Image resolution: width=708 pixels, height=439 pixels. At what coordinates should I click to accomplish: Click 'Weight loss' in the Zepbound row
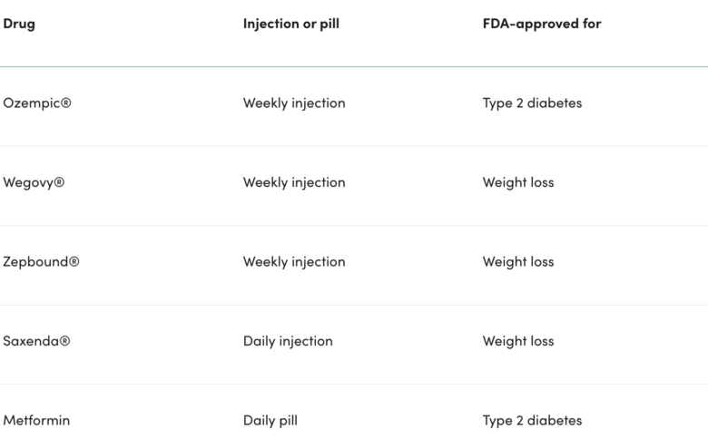(x=517, y=262)
